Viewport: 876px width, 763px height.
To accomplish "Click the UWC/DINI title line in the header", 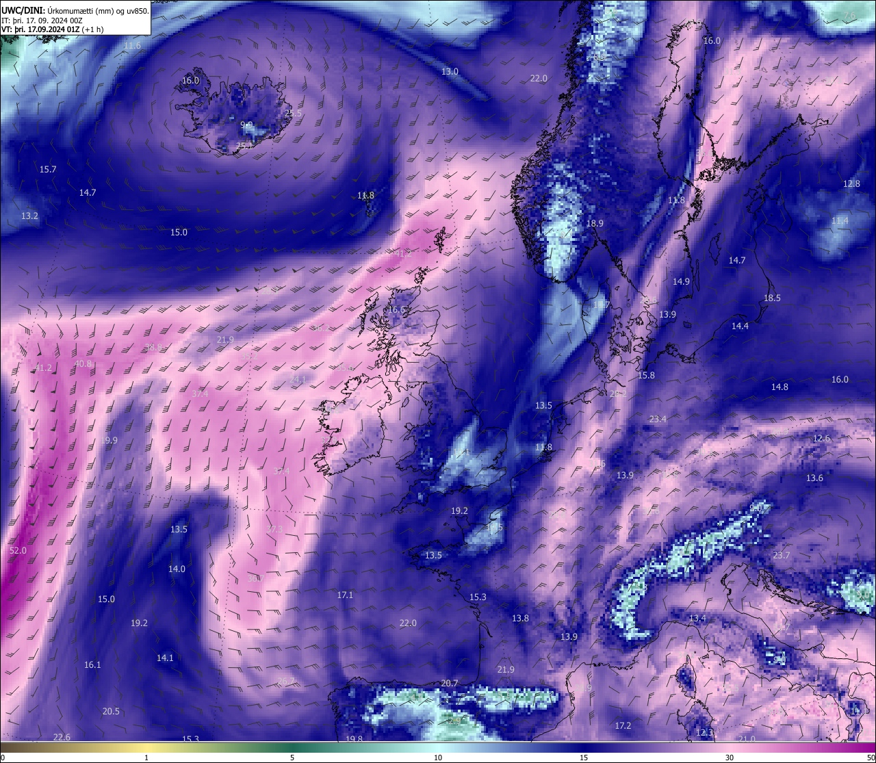I will point(75,10).
